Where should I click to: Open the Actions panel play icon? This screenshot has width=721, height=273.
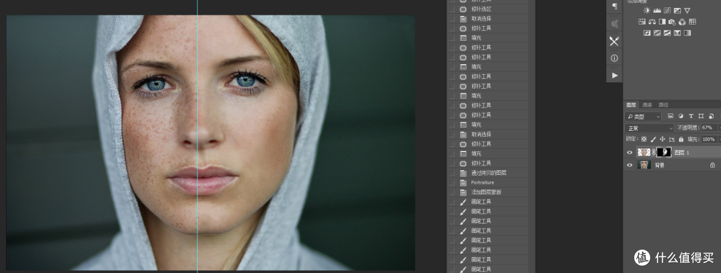614,75
